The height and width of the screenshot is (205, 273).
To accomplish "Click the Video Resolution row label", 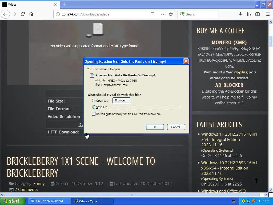I will click(64, 117).
